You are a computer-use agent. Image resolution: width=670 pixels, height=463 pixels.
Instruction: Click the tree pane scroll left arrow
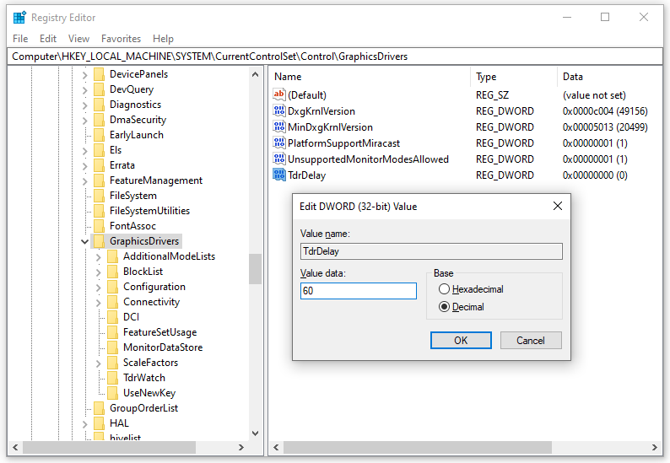click(15, 447)
